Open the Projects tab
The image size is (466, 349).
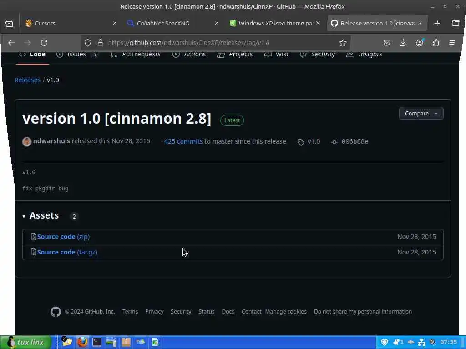pos(235,55)
